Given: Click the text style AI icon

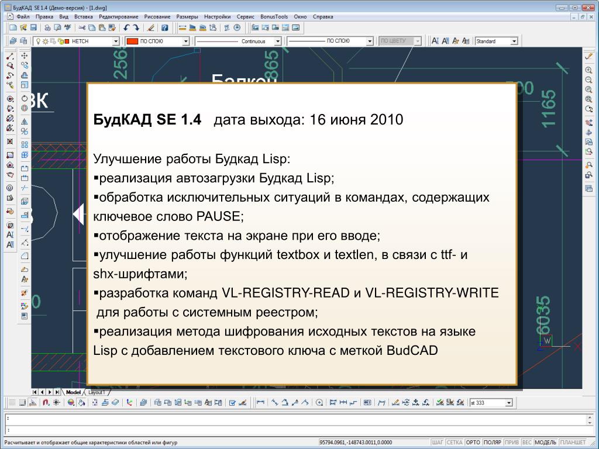Looking at the screenshot, I should click(435, 41).
